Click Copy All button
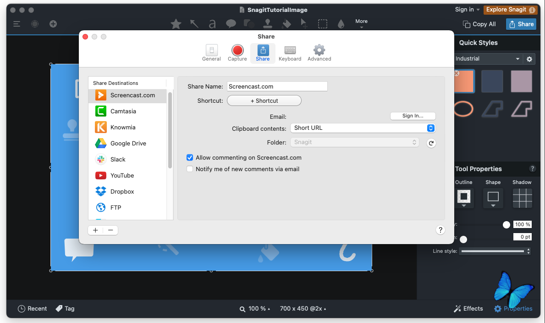The height and width of the screenshot is (323, 545). point(479,24)
